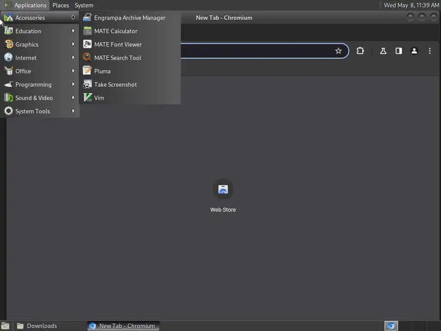Click the Take Screenshot camera icon
This screenshot has width=441, height=331.
87,84
